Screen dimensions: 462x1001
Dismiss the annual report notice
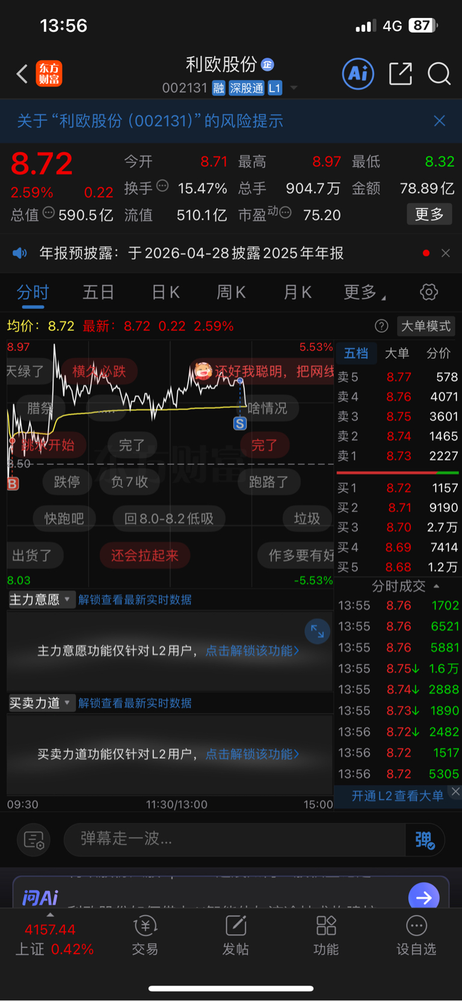tap(446, 253)
